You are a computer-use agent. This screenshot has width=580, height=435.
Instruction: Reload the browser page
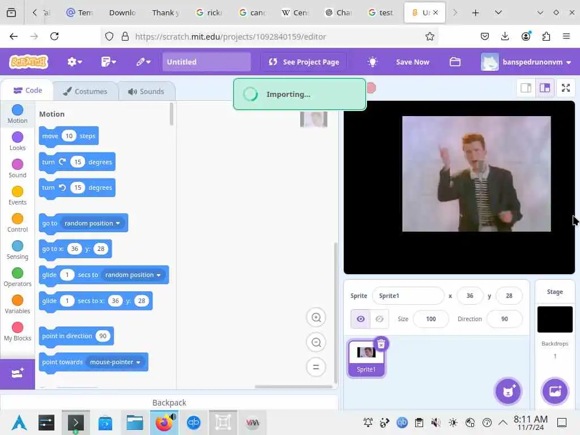[54, 36]
